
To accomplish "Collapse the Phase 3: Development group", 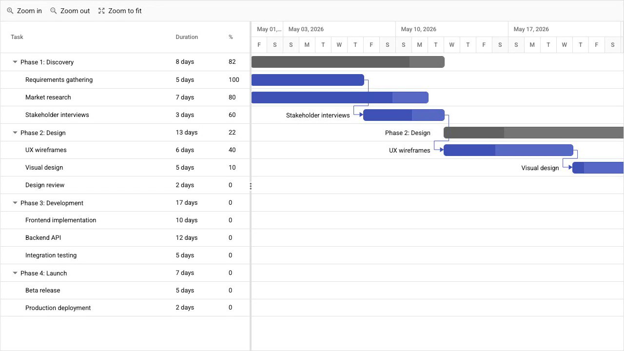I will click(15, 203).
